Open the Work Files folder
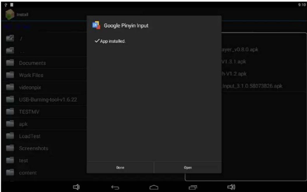Image resolution: width=307 pixels, height=192 pixels. [44, 75]
